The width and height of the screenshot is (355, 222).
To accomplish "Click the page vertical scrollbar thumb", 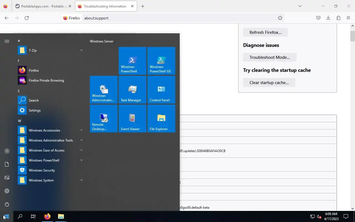I will tap(353, 36).
